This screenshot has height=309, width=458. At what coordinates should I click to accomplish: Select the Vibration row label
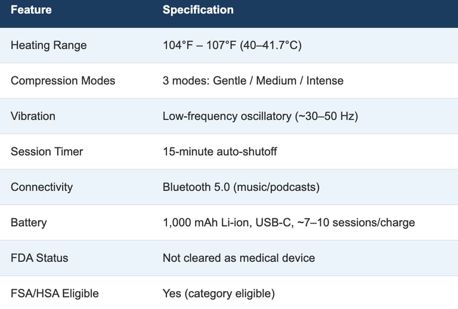[x=33, y=116]
